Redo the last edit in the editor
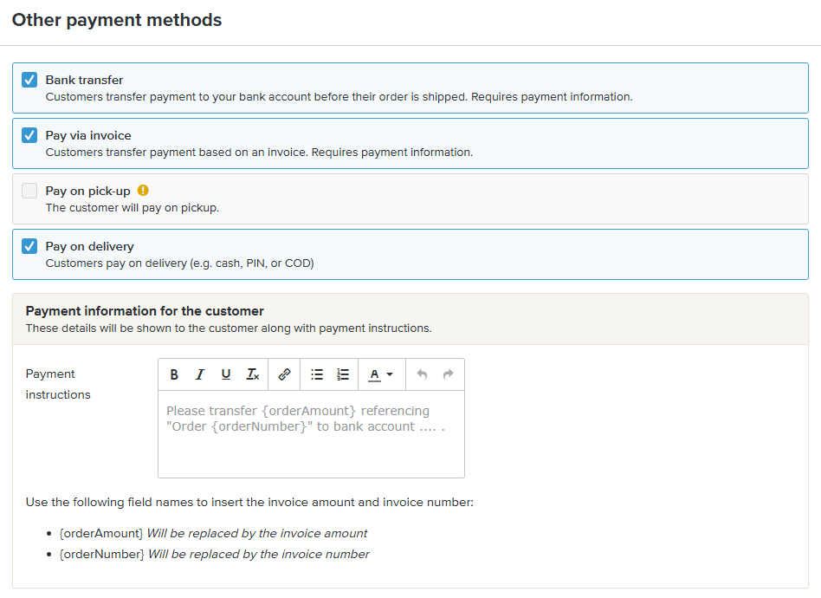 [x=448, y=374]
